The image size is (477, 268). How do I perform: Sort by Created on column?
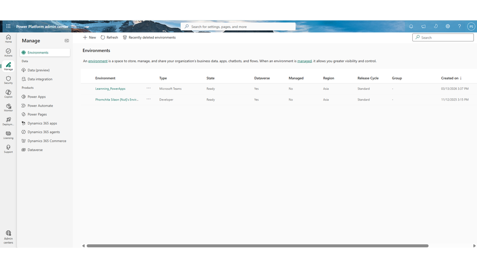coord(451,78)
